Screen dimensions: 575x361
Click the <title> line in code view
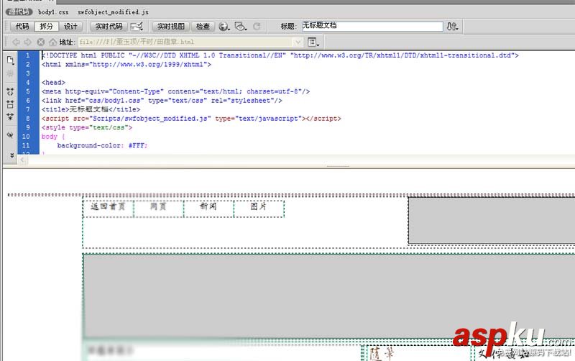coord(91,109)
